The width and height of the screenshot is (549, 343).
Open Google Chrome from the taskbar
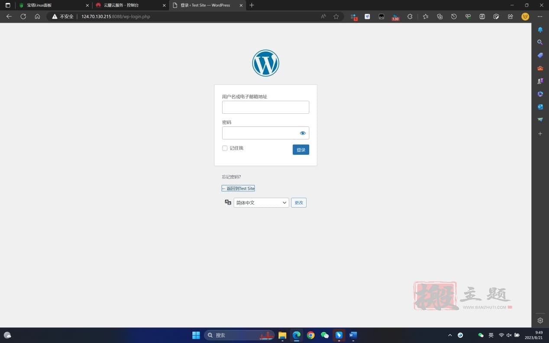tap(310, 335)
